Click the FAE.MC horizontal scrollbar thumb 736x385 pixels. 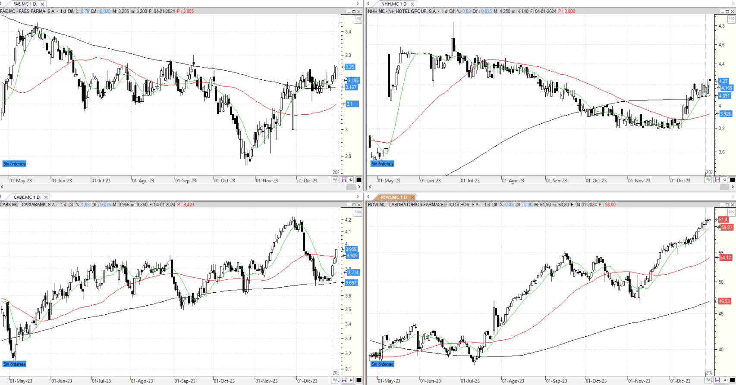(351, 187)
